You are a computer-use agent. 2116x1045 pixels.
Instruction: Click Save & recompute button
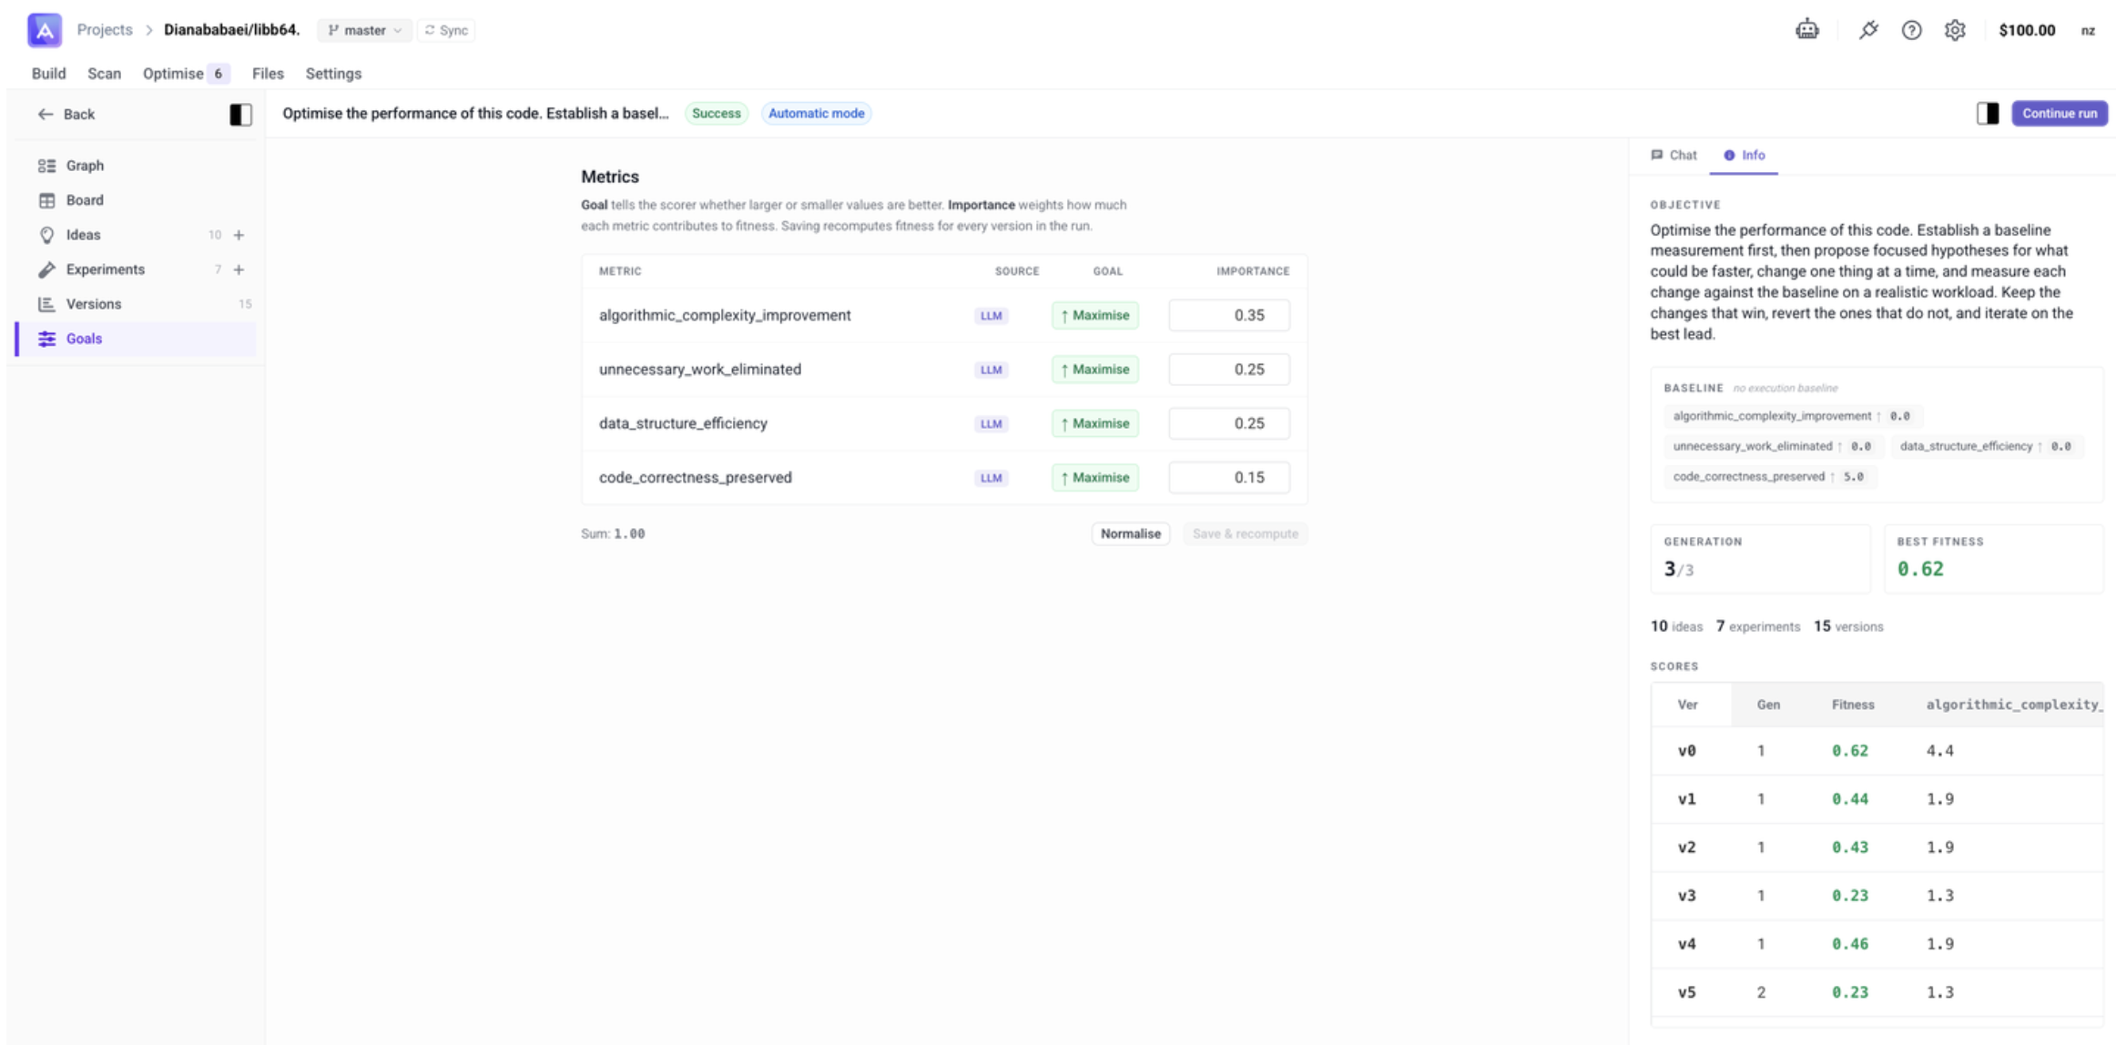[x=1245, y=533]
